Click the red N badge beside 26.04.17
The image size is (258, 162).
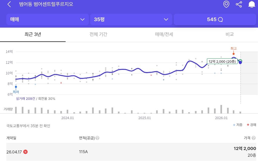(25, 152)
